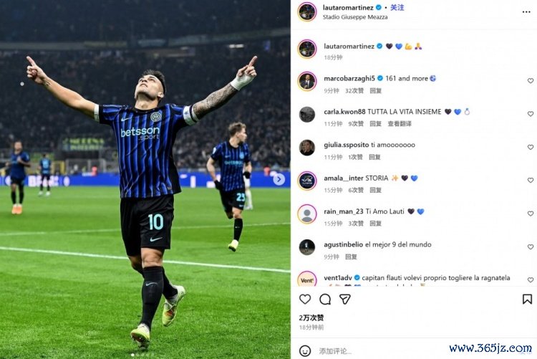The width and height of the screenshot is (537, 359).
Task: Like carla.kwon88's comment heart
Action: pyautogui.click(x=531, y=114)
